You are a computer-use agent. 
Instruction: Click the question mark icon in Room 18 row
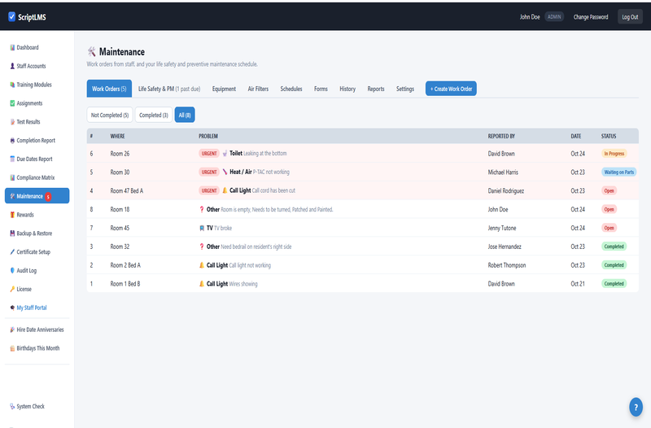(202, 209)
